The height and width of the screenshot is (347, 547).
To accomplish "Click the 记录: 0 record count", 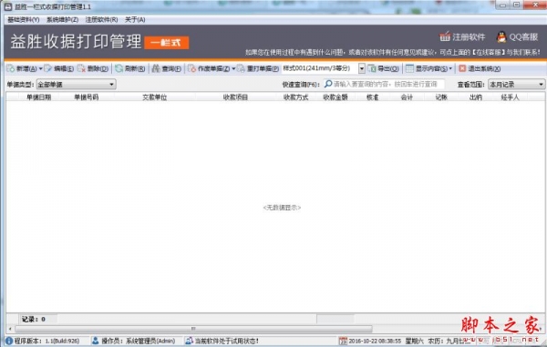I will tap(34, 319).
